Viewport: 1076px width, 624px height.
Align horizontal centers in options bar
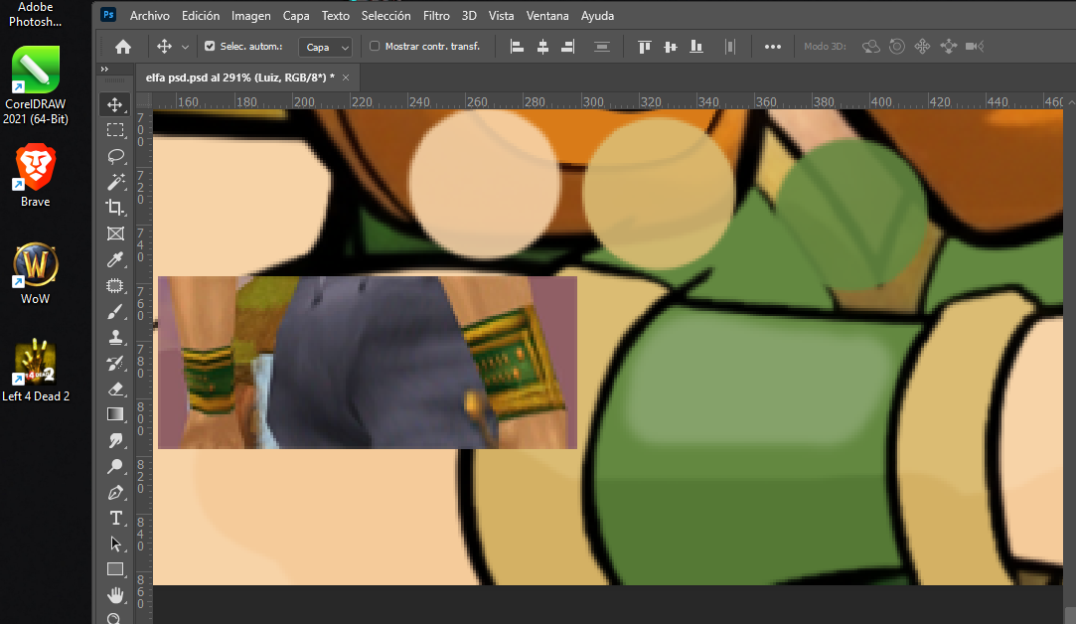(x=542, y=47)
